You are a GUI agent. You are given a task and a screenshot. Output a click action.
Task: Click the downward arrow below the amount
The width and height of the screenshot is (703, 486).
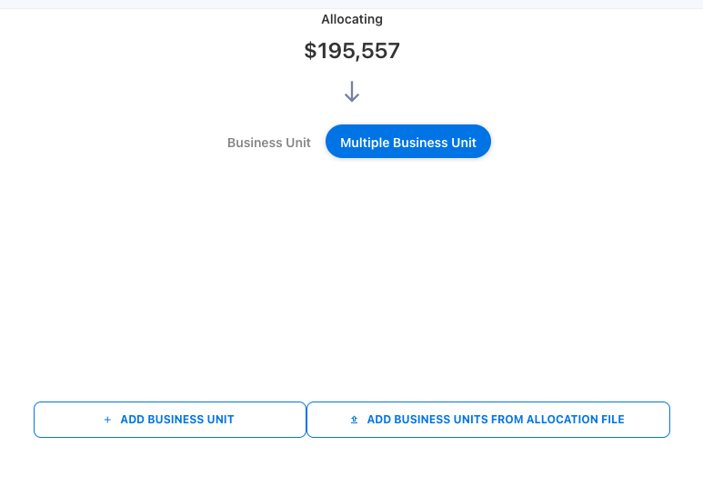coord(352,92)
